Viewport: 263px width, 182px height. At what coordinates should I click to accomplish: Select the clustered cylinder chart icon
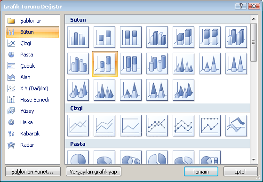click(78, 63)
